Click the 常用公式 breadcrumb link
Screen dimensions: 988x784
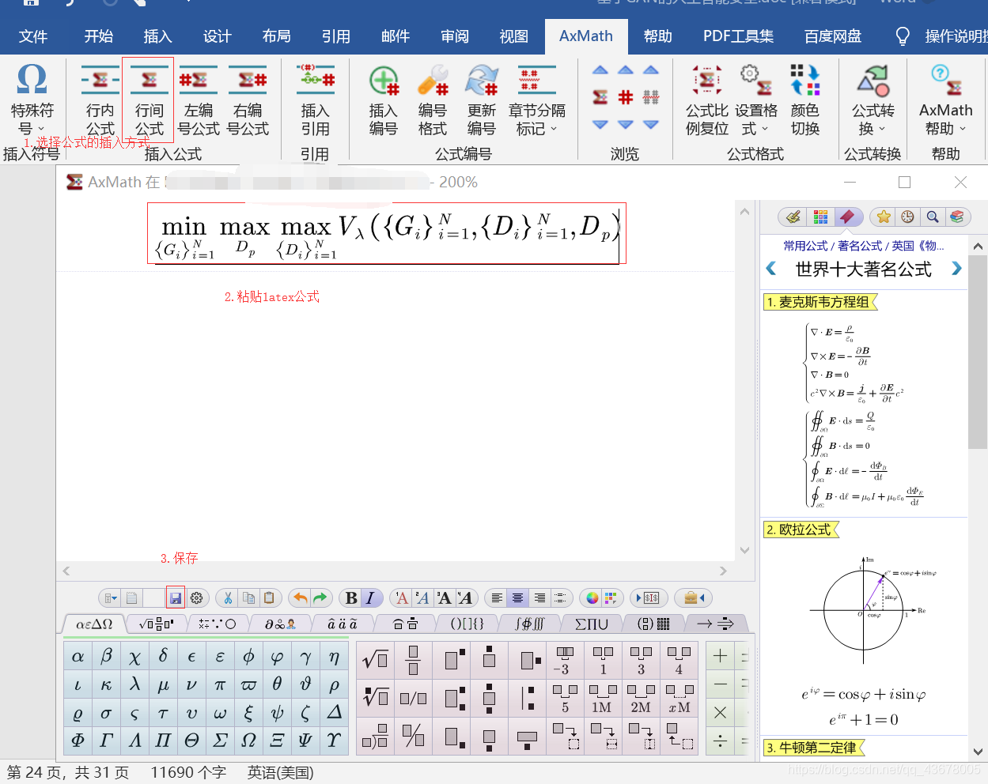tap(805, 246)
